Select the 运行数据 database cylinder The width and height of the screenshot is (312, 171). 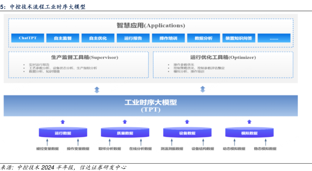pos(62,133)
